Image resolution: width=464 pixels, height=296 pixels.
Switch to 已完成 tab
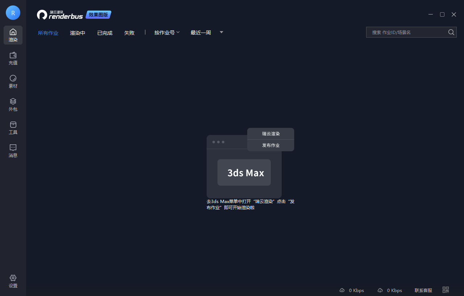click(x=105, y=33)
